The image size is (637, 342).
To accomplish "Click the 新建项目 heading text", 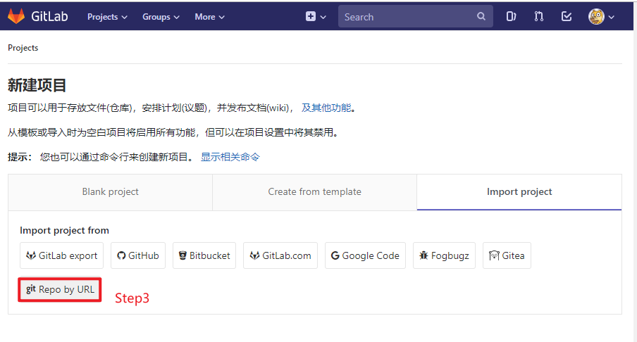I will click(37, 85).
